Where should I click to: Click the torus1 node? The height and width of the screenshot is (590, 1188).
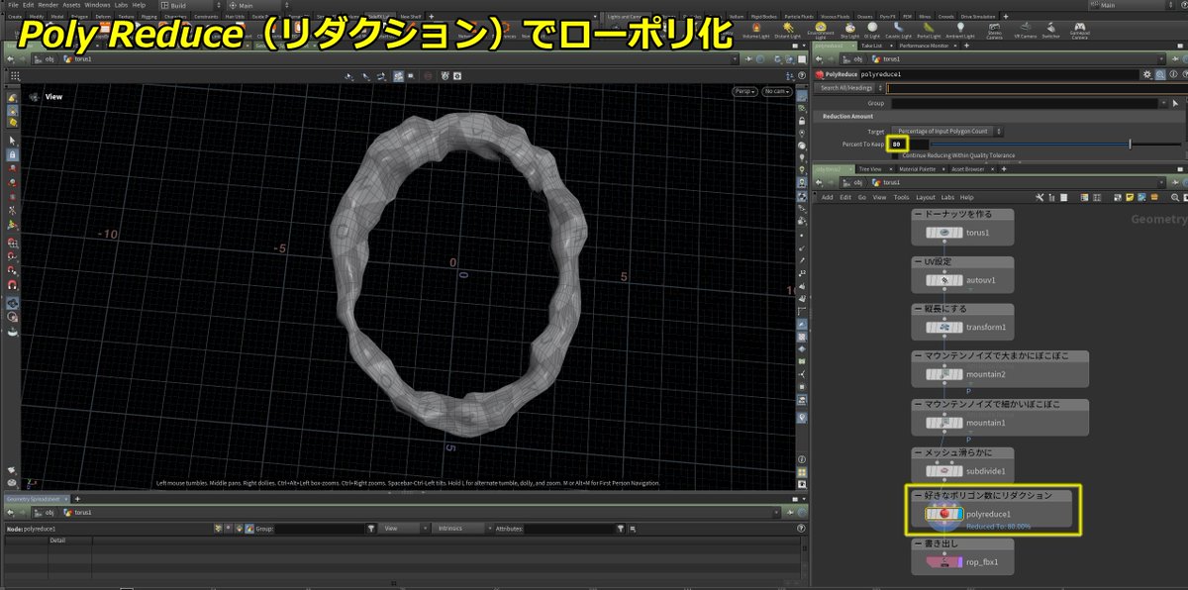click(x=944, y=232)
